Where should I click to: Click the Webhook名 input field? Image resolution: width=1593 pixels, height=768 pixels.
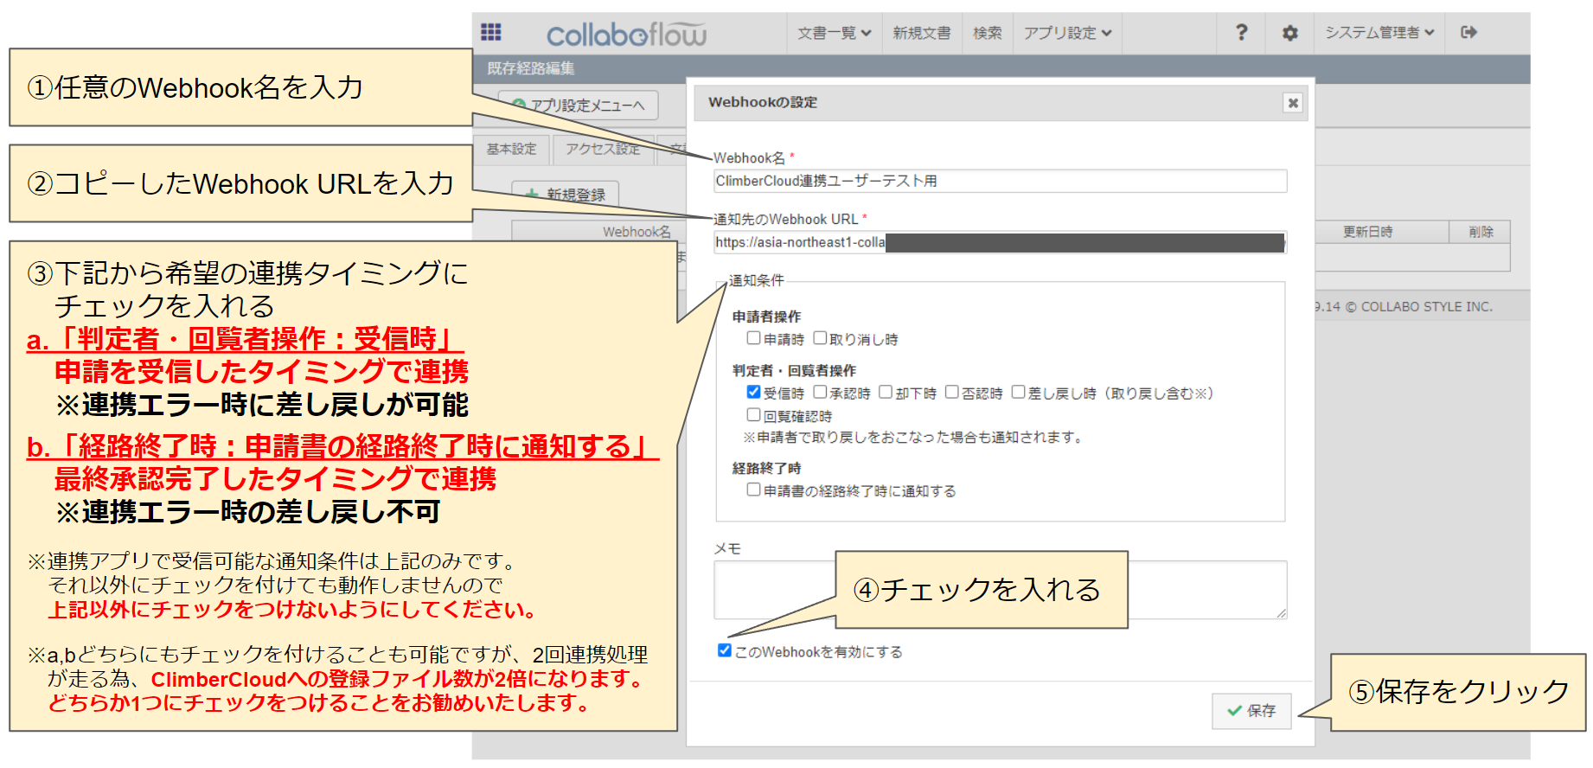coord(1000,181)
